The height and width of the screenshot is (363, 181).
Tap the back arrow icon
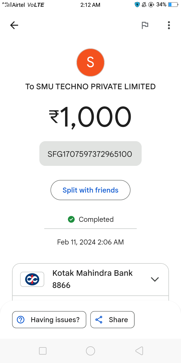coord(14,25)
